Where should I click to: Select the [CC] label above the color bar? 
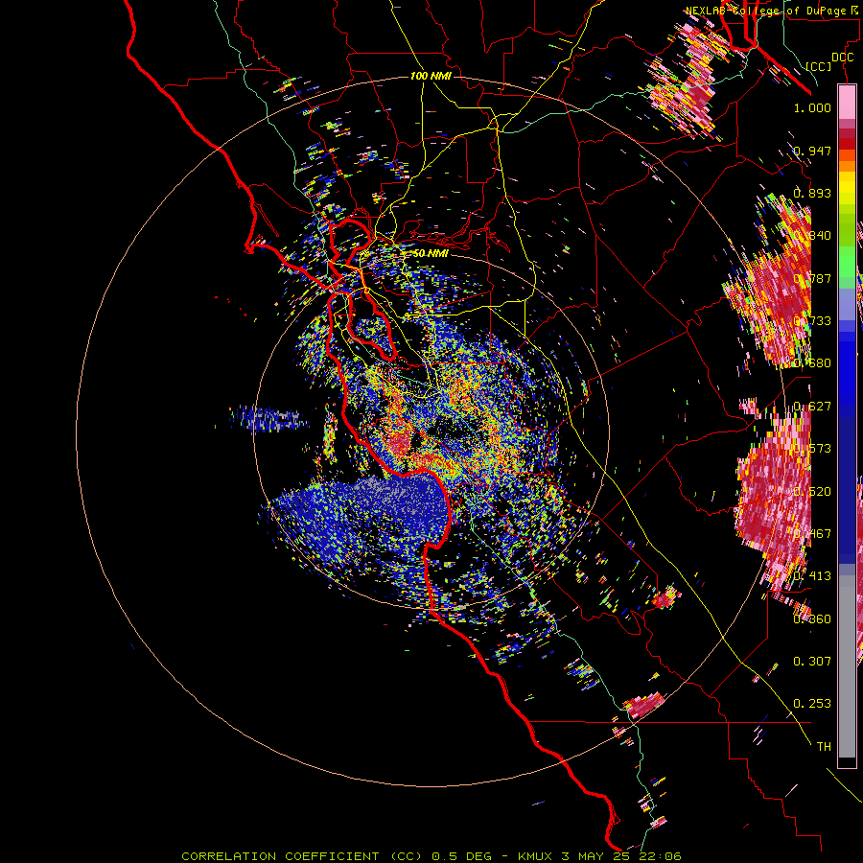(819, 66)
